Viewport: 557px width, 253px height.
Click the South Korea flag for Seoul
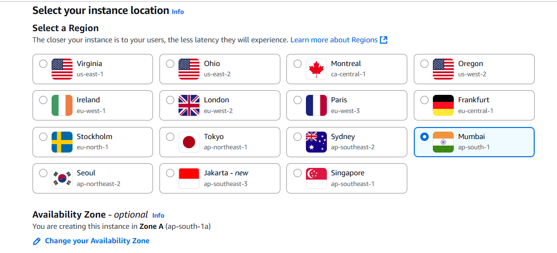(x=62, y=178)
